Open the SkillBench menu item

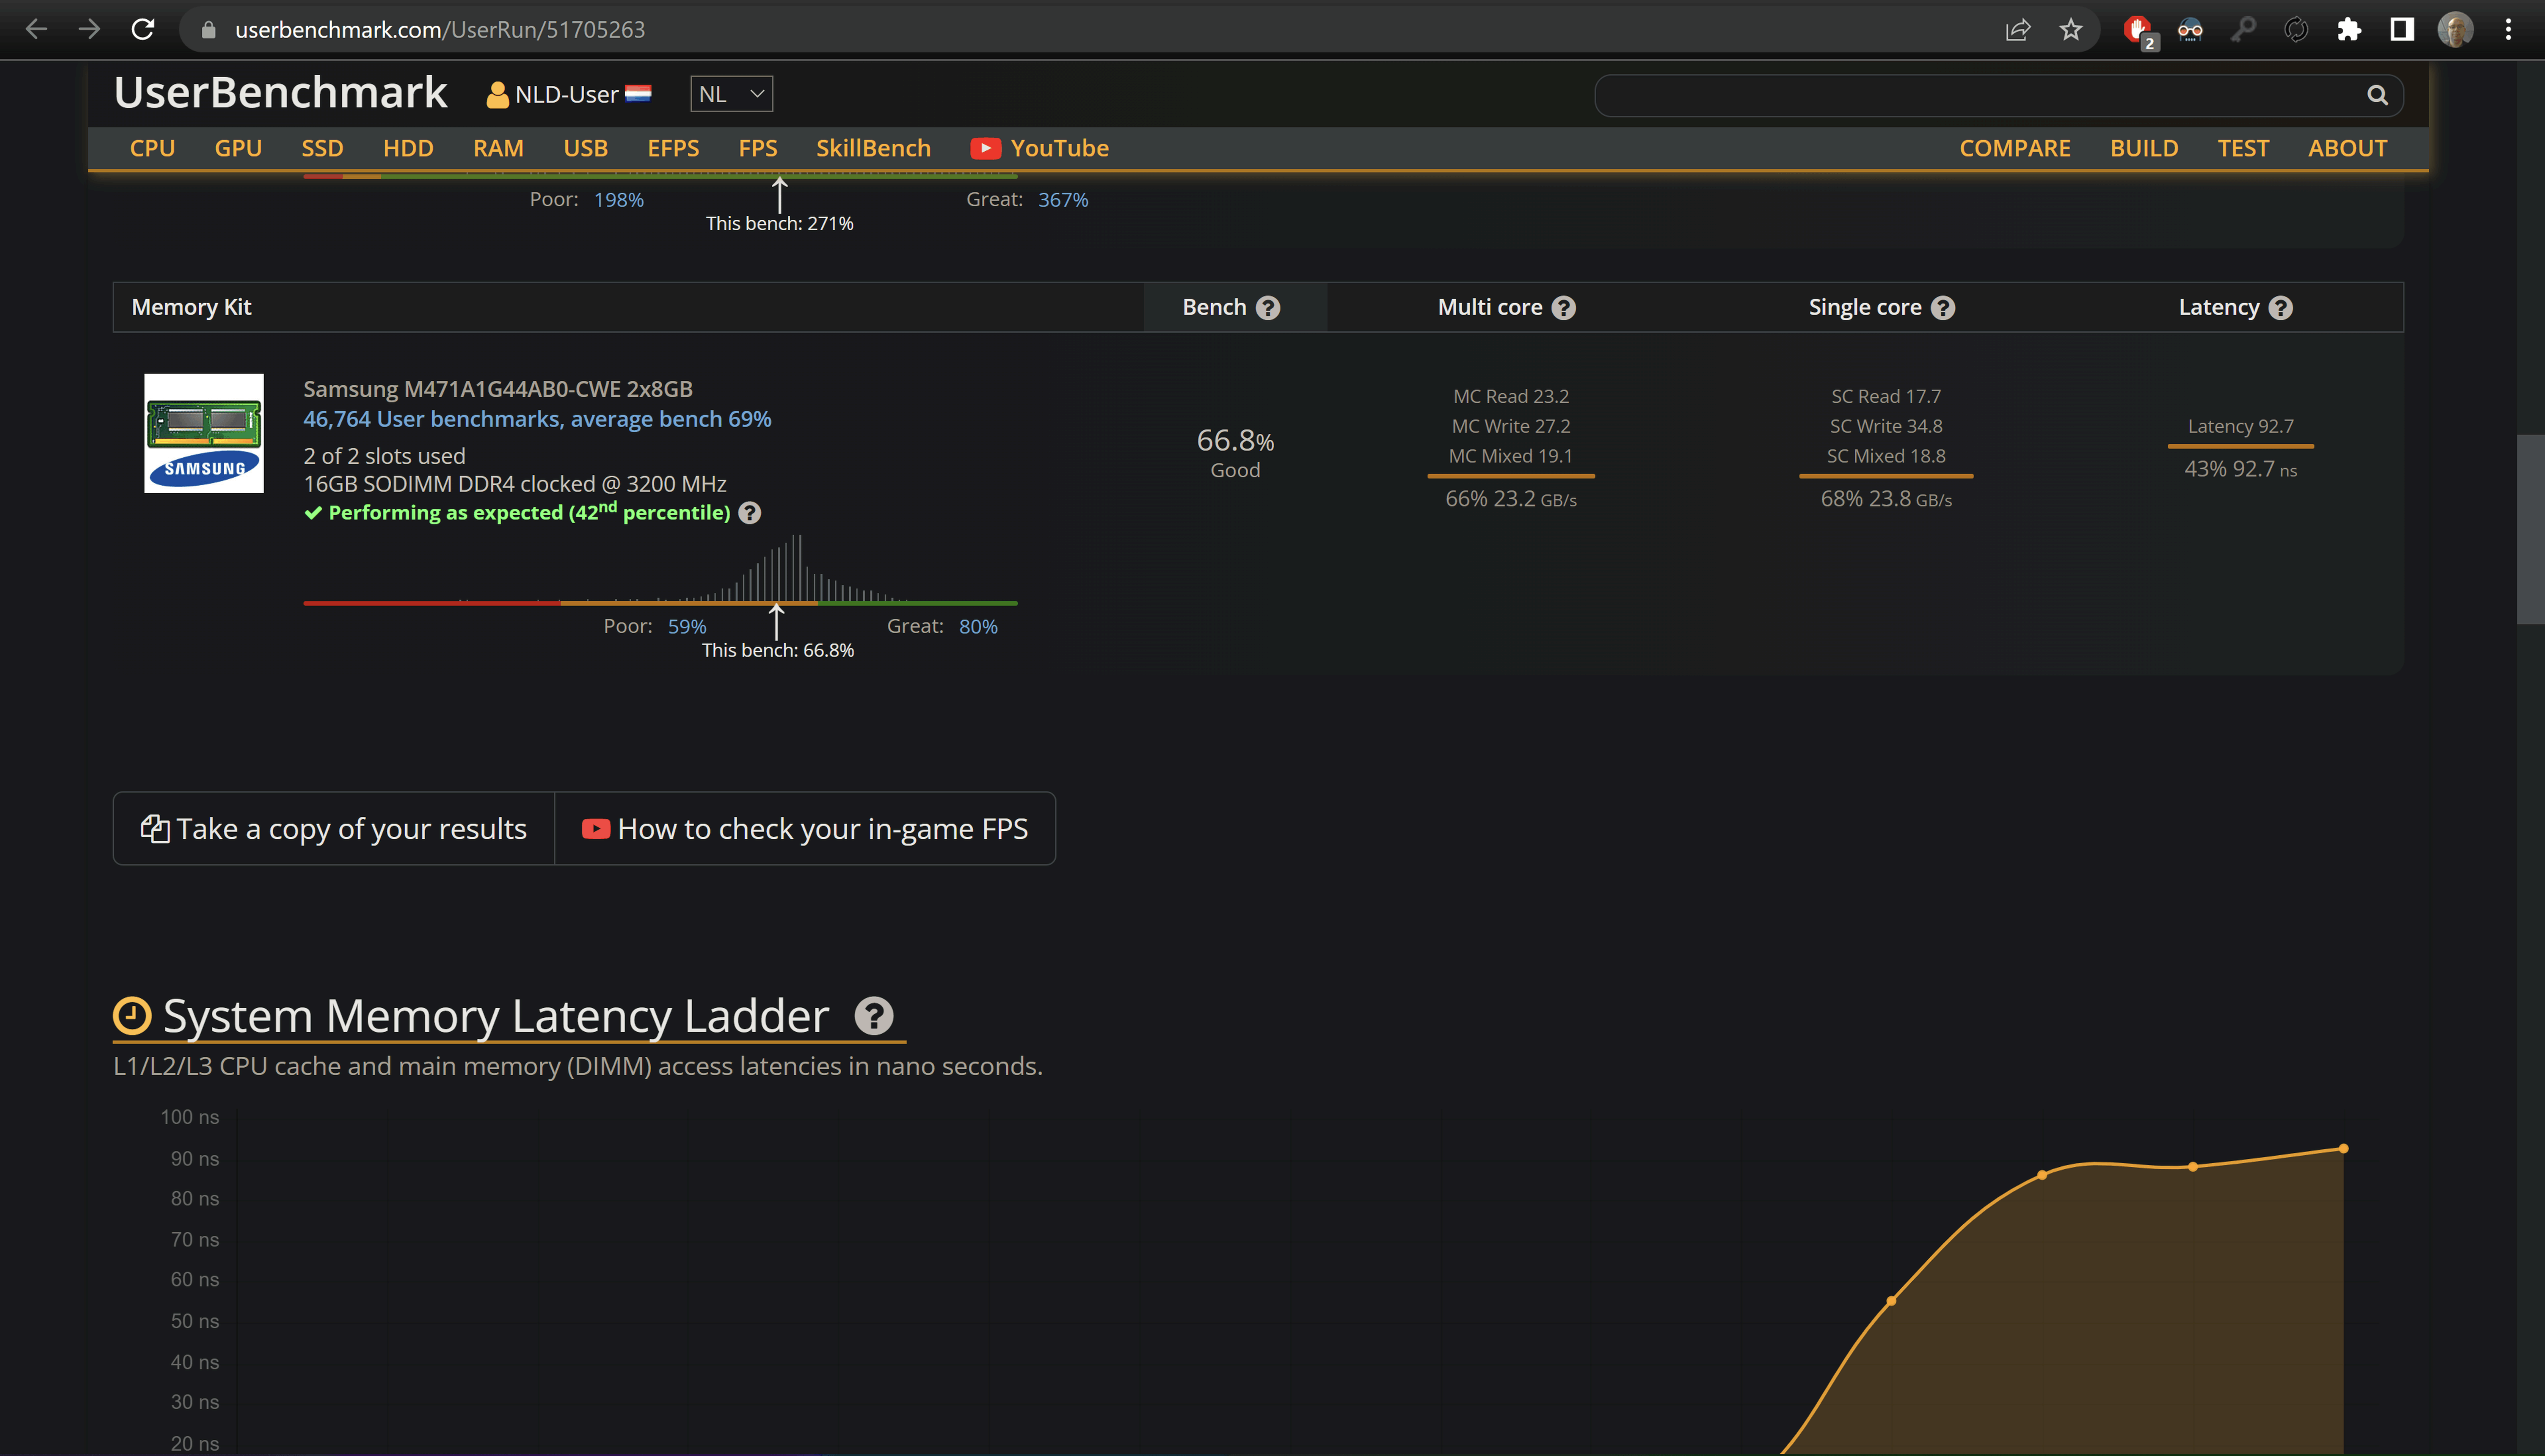873,148
